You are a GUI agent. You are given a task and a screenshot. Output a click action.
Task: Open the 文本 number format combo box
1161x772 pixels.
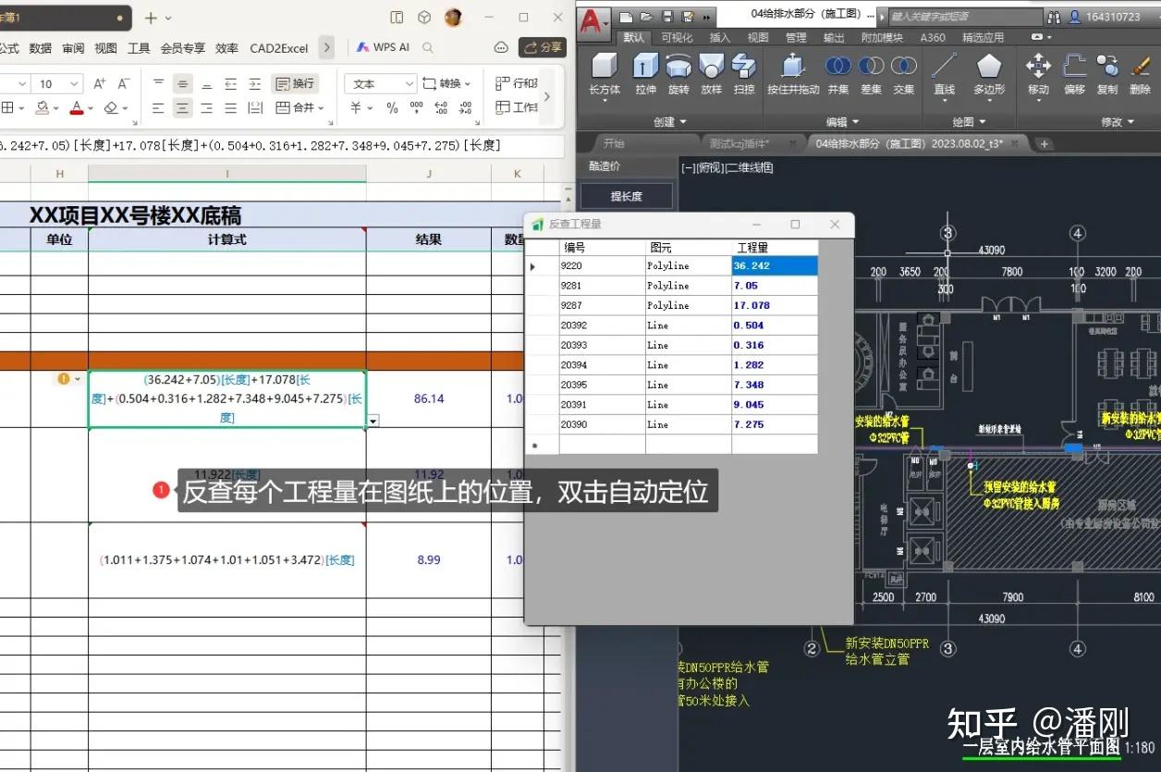(x=379, y=83)
